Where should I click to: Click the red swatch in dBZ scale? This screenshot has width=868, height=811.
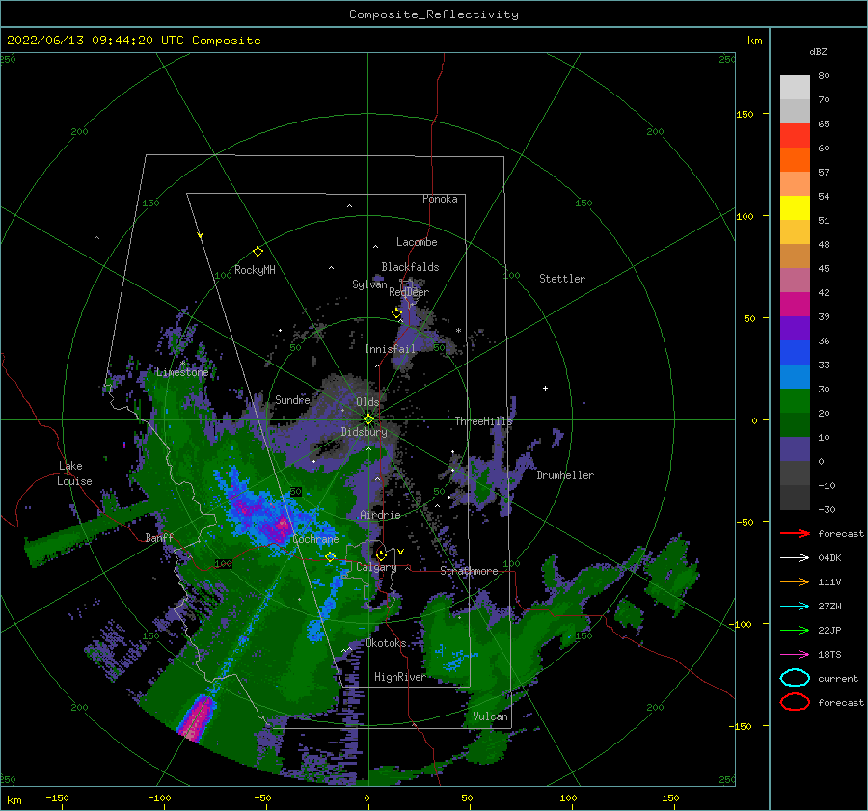(795, 135)
